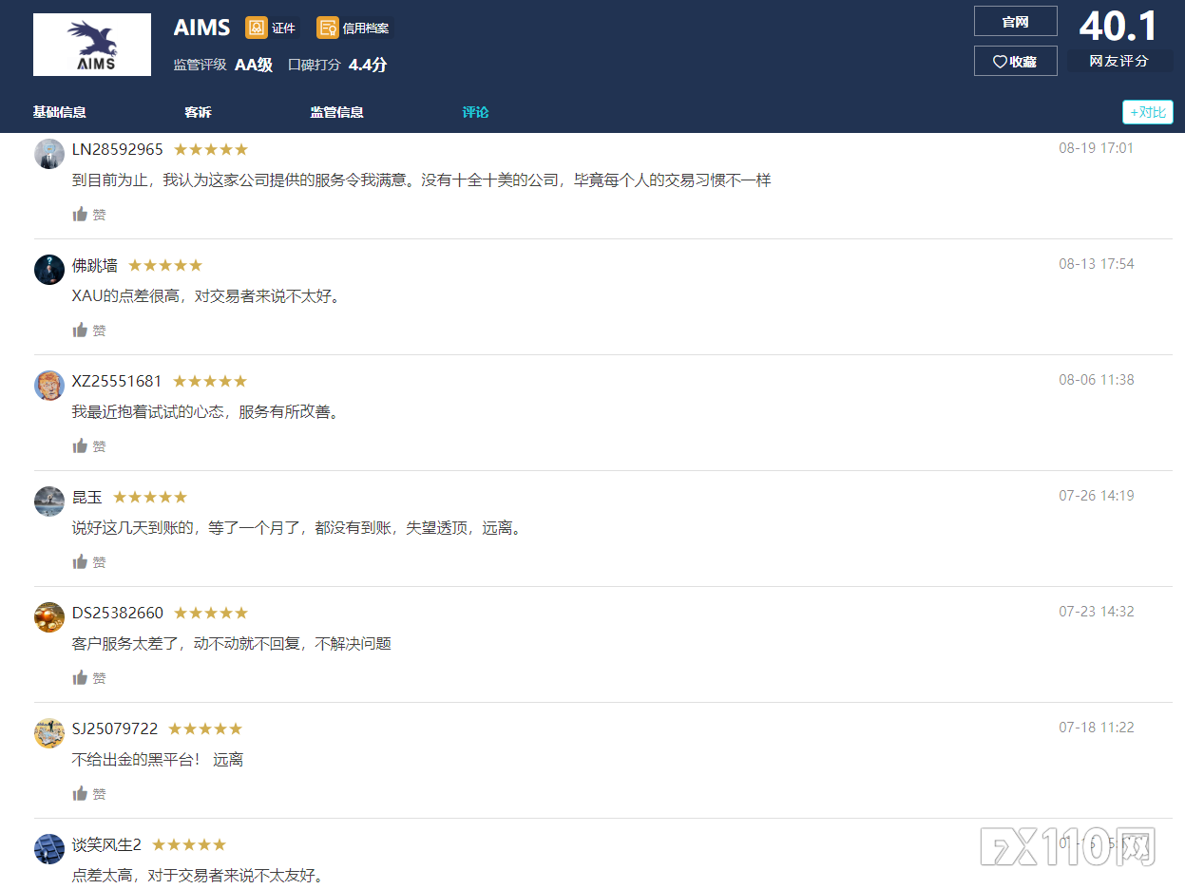The image size is (1185, 889).
Task: Click timestamp 07-18 11:22
Action: click(1097, 728)
